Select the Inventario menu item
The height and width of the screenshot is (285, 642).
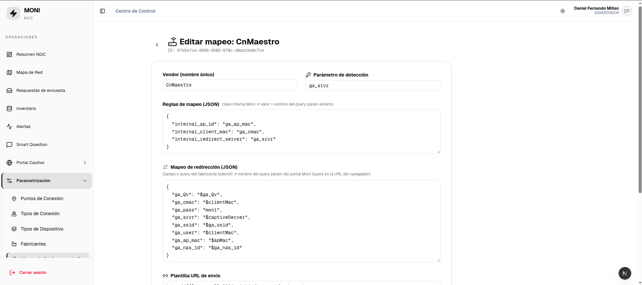26,109
